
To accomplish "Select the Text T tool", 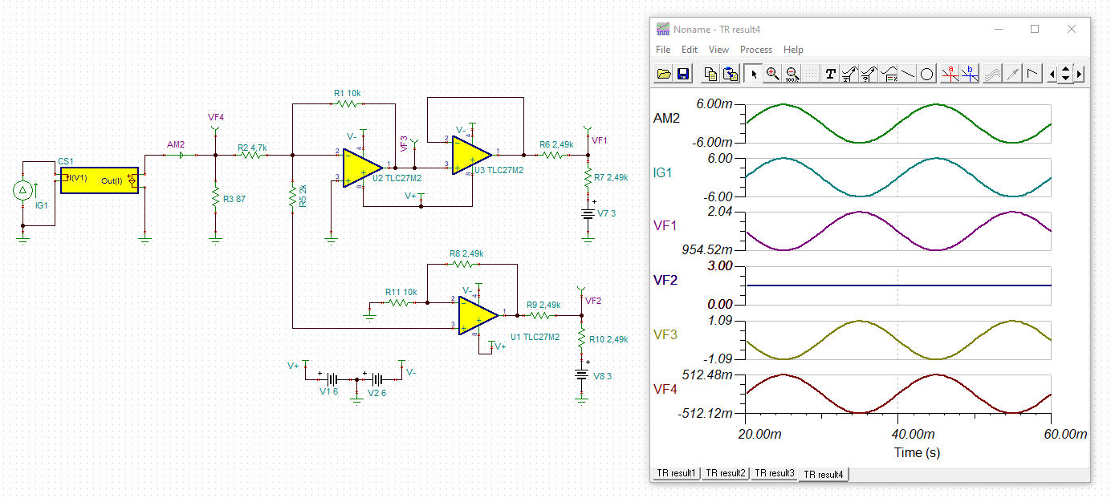I will pyautogui.click(x=830, y=74).
